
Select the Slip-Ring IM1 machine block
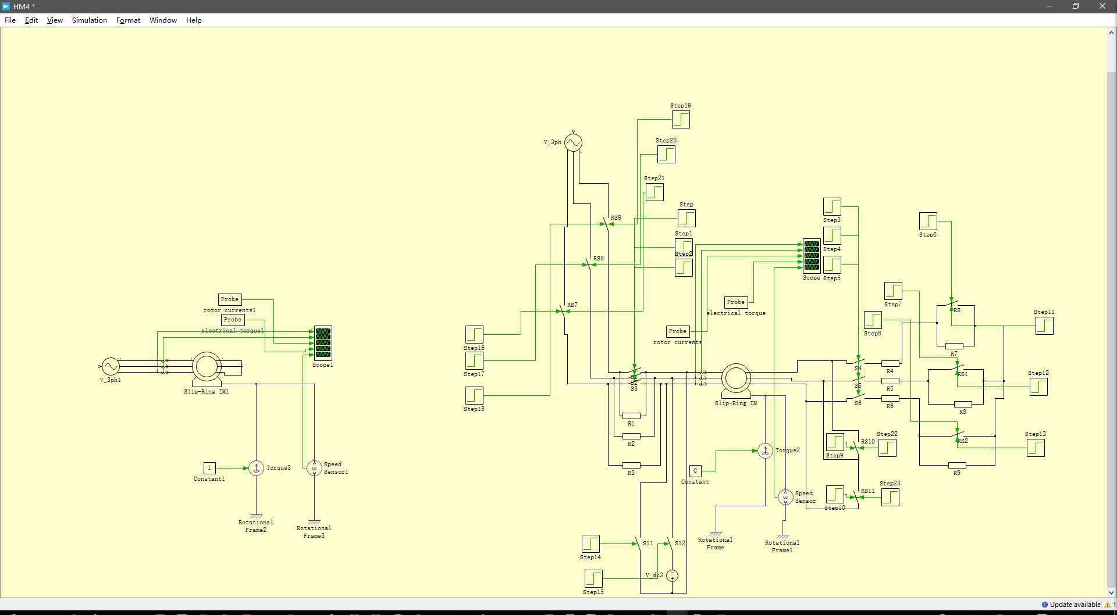coord(207,367)
